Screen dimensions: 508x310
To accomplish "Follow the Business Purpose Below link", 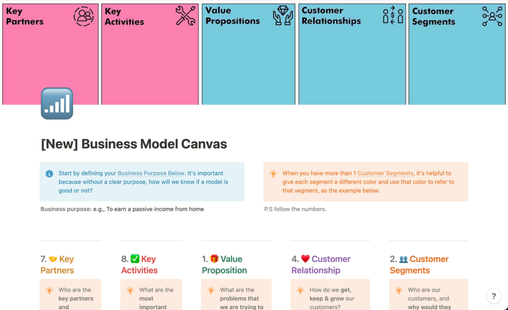I will pos(151,173).
